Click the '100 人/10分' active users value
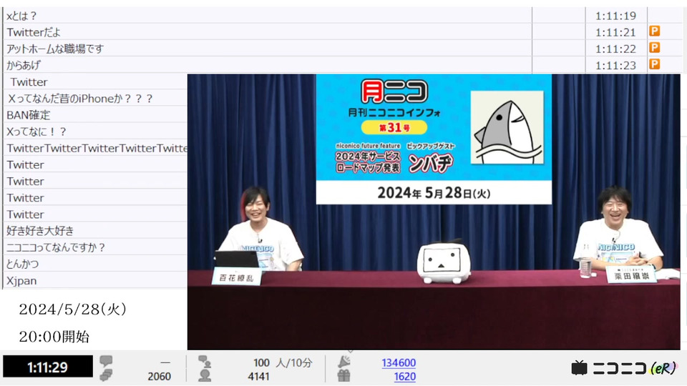 pos(283,363)
